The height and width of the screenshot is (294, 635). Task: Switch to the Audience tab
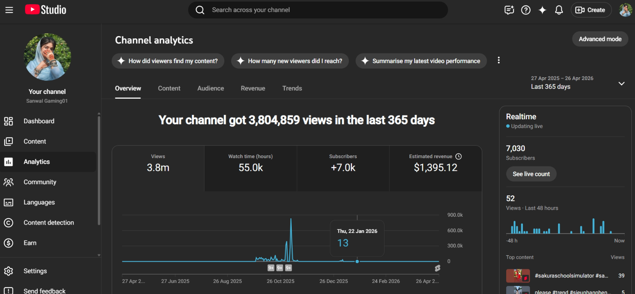[210, 88]
